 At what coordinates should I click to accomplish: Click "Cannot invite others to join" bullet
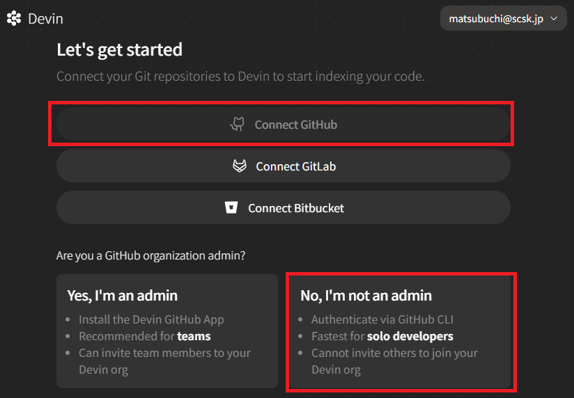tap(394, 353)
